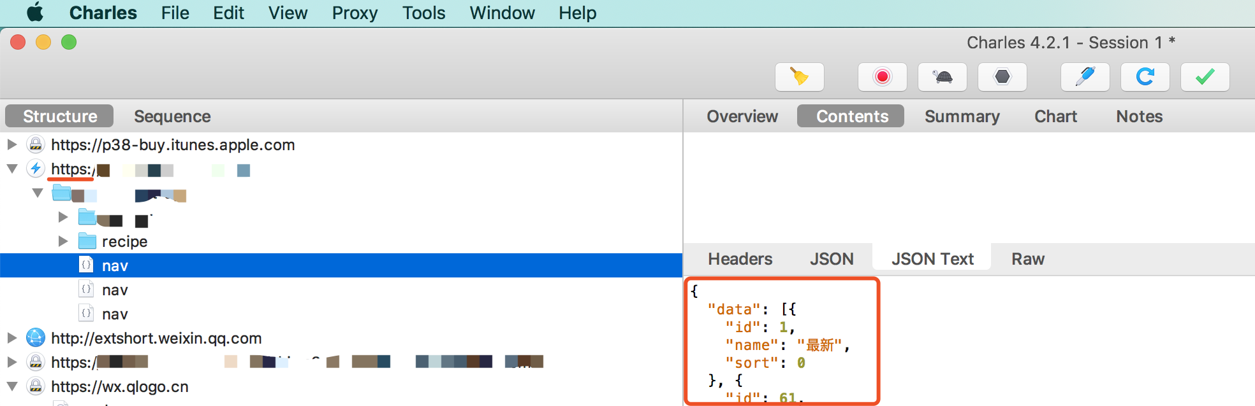The width and height of the screenshot is (1255, 406).
Task: Expand the p38-buy.itunes.apple.com host
Action: 12,144
